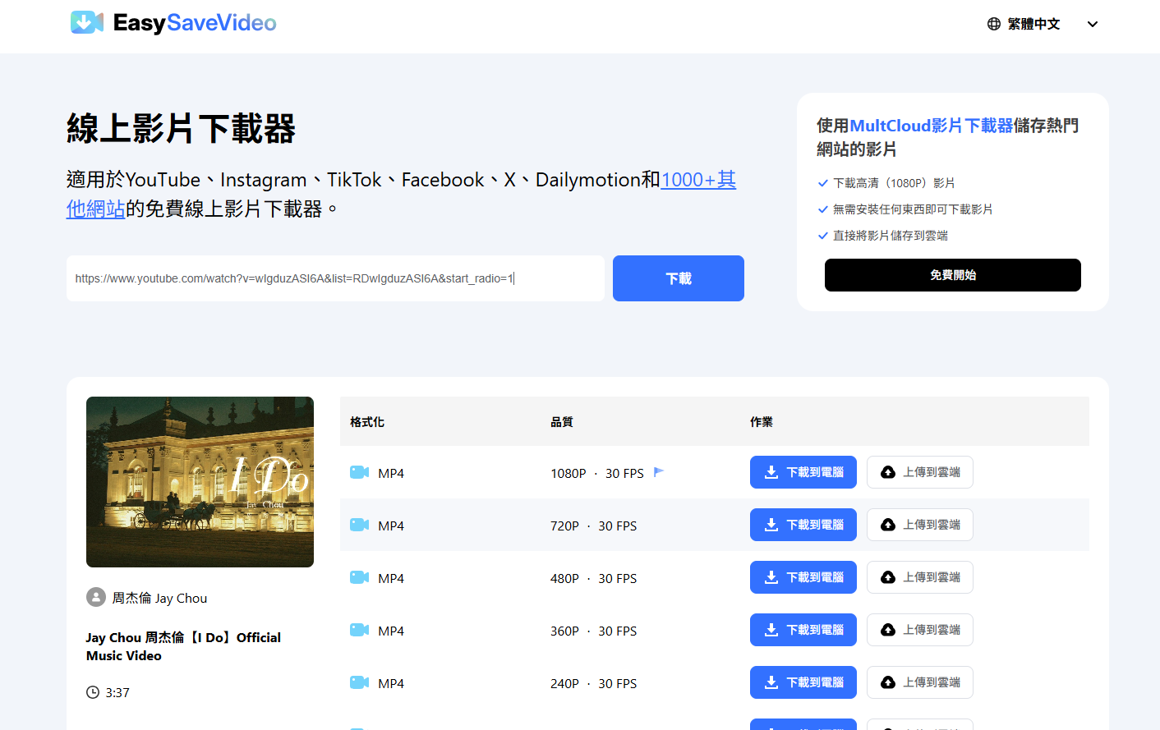Screen dimensions: 1160x730
Task: Click the download arrow icon in 360P row
Action: pos(771,630)
